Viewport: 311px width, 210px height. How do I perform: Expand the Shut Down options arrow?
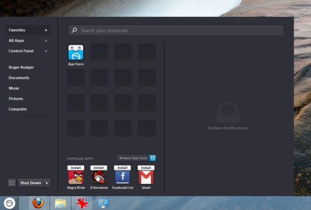(47, 183)
